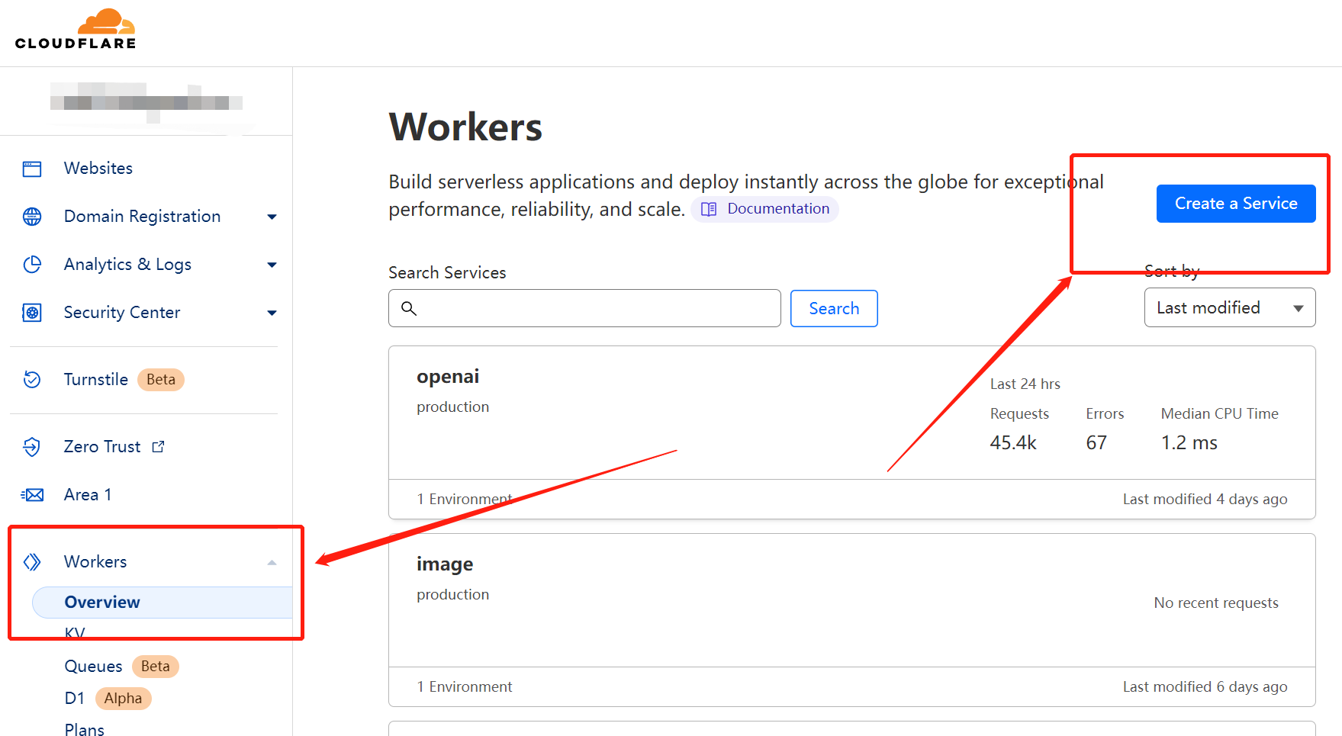
Task: Click the 1.2 ms CPU time value
Action: (1189, 443)
